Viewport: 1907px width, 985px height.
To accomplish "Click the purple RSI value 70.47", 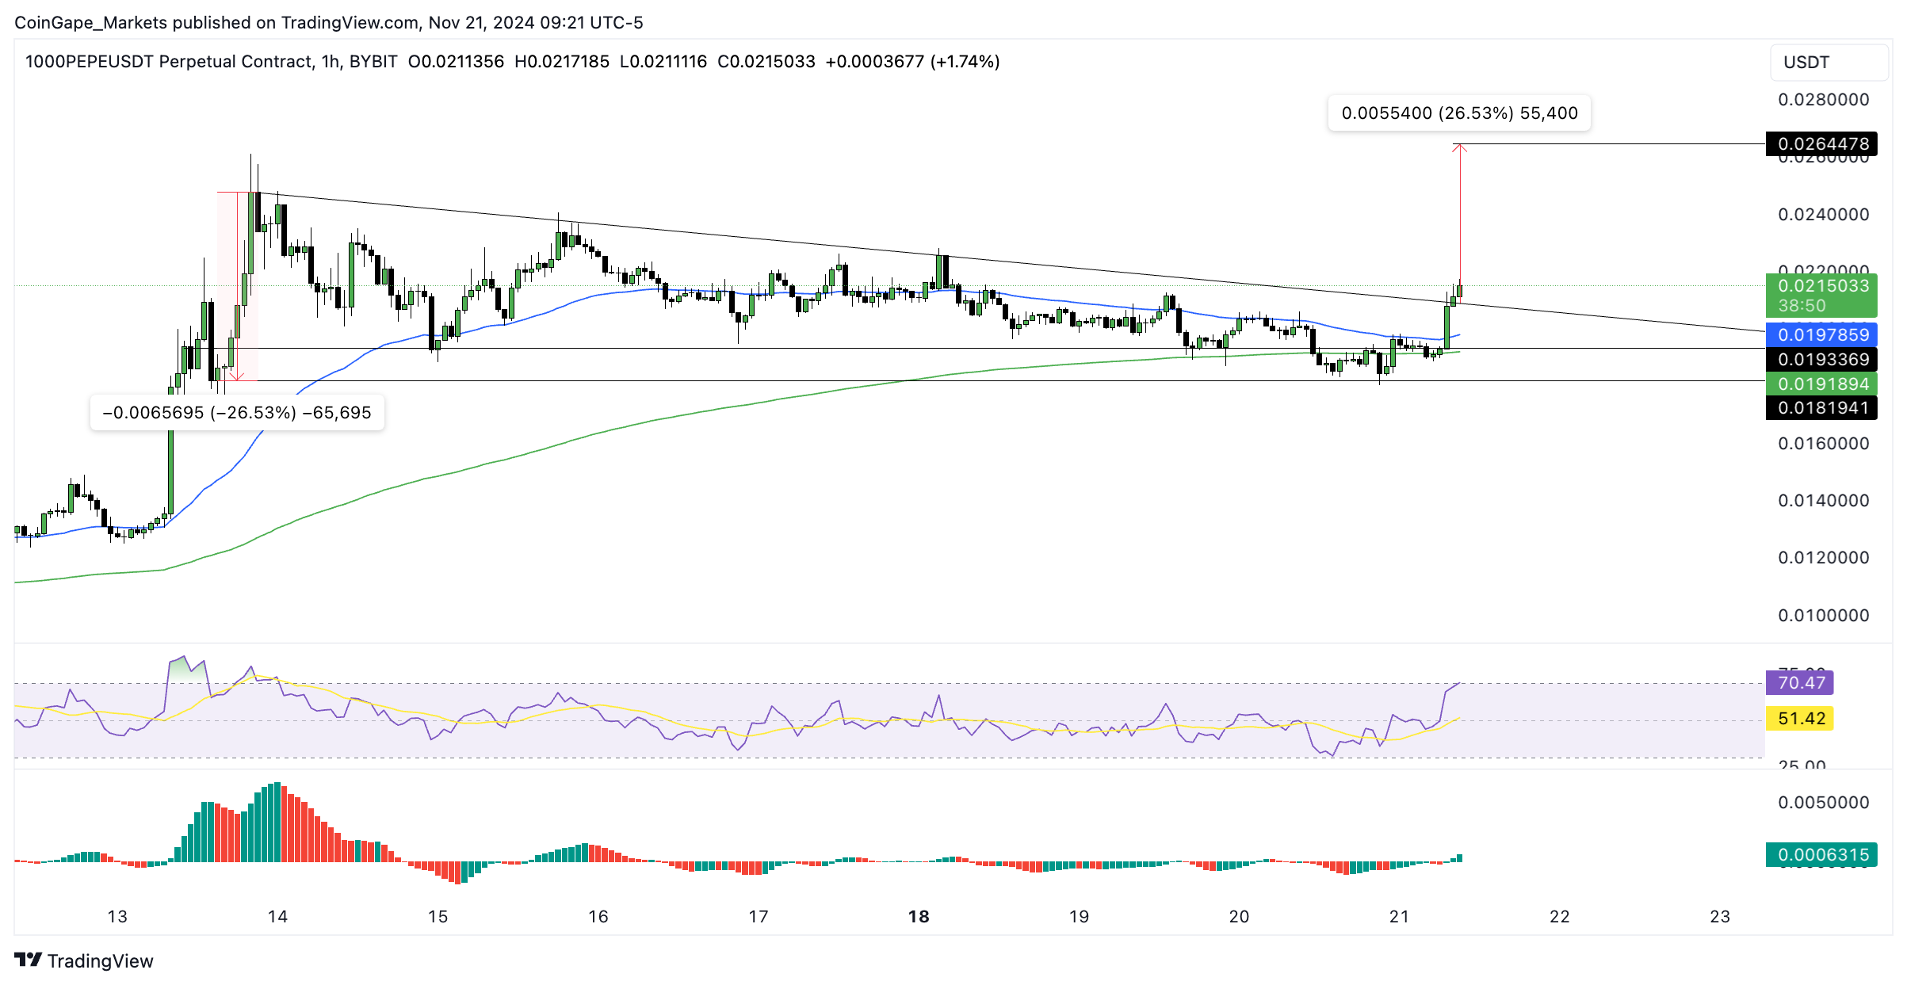I will 1799,682.
